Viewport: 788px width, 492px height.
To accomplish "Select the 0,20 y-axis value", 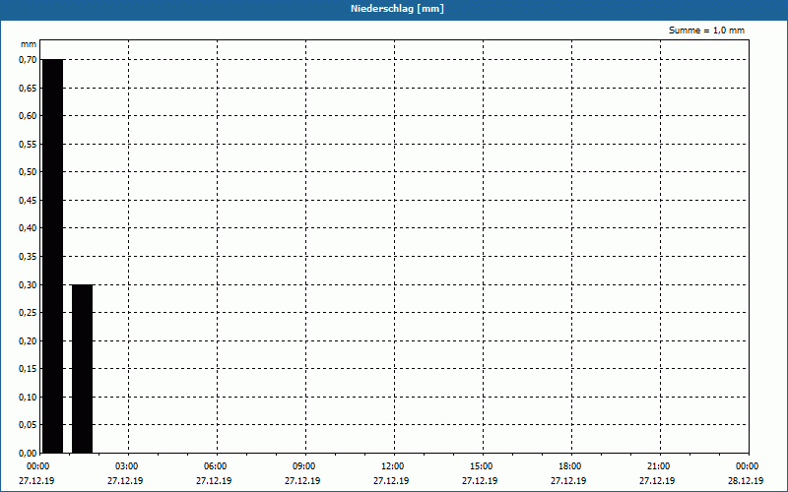I will 28,340.
